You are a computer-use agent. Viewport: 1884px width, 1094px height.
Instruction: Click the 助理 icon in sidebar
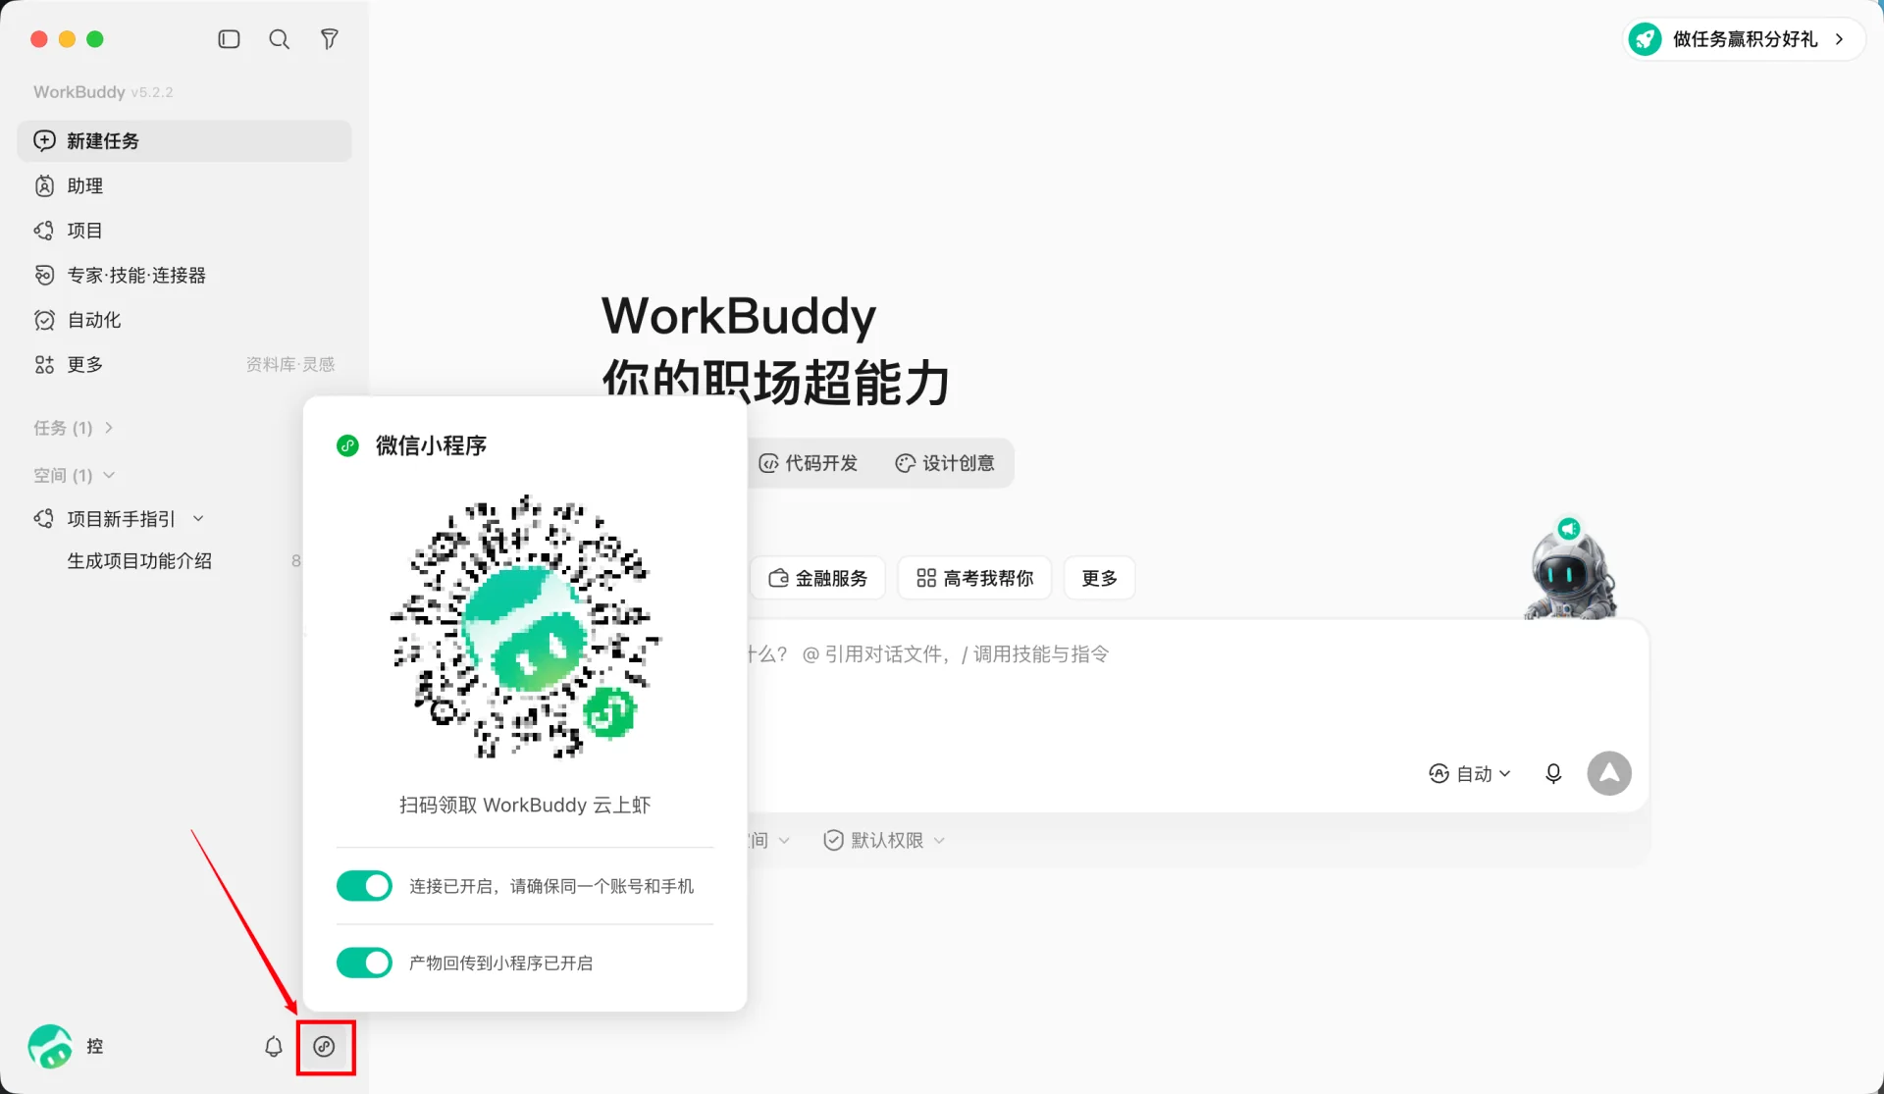point(44,185)
